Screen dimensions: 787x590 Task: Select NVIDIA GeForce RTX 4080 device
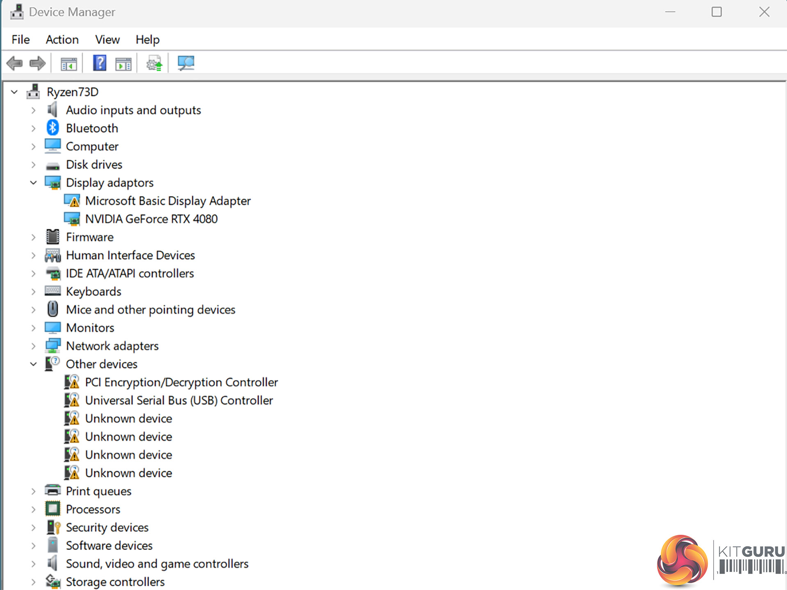click(151, 219)
